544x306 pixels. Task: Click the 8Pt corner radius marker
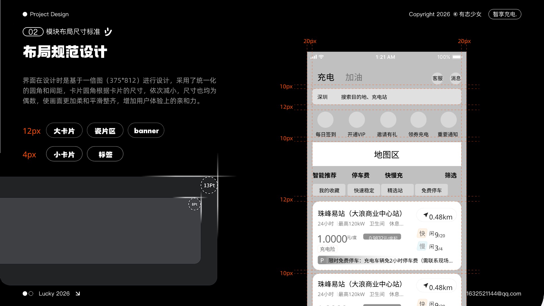click(194, 204)
